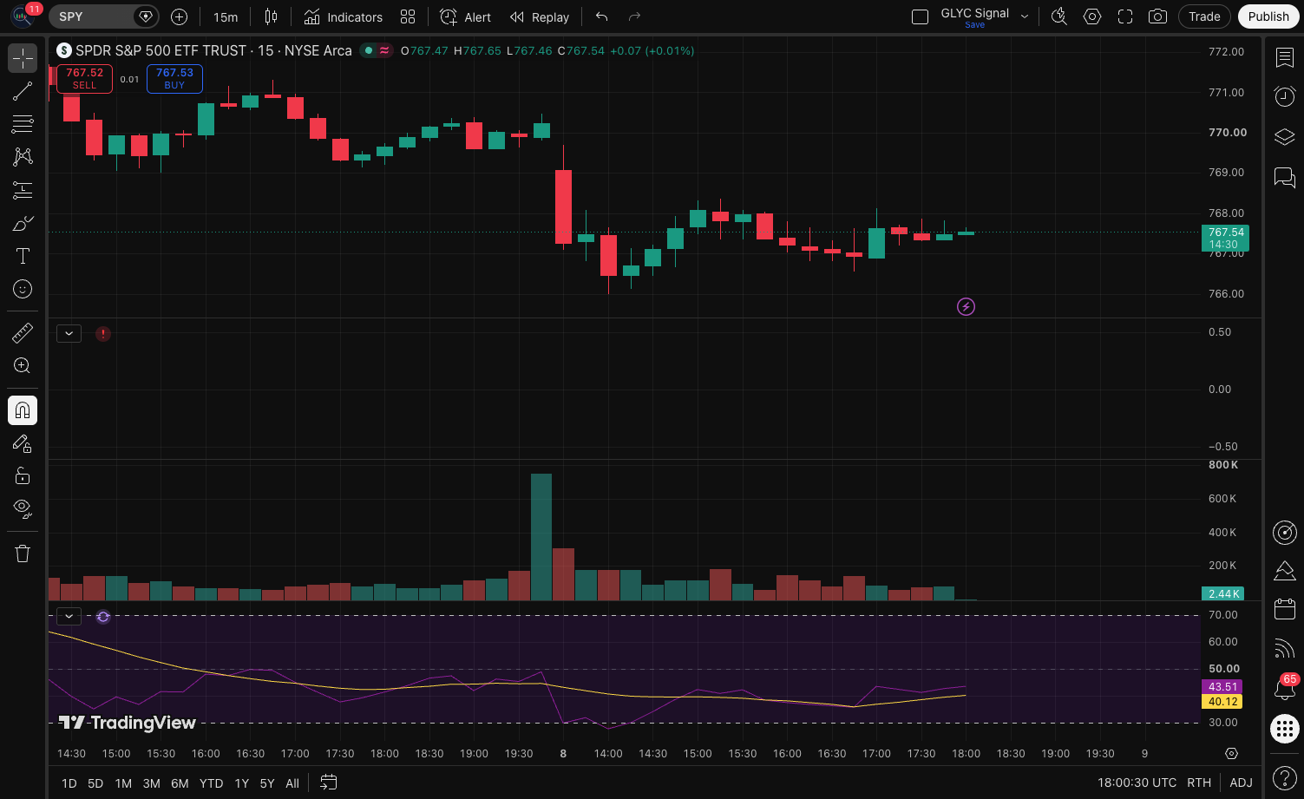The width and height of the screenshot is (1304, 799).
Task: Select the ruler measure tool
Action: pos(23,333)
